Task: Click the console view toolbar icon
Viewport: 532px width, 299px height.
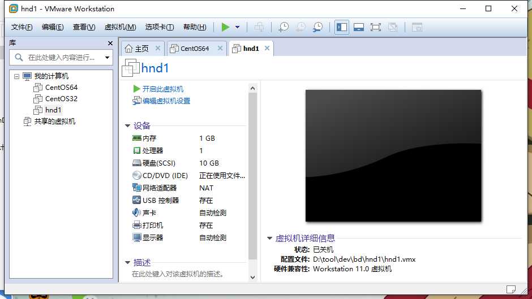Action: [x=417, y=27]
